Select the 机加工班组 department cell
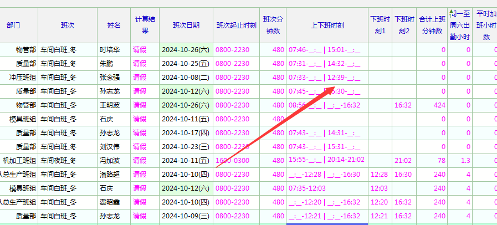 point(19,161)
